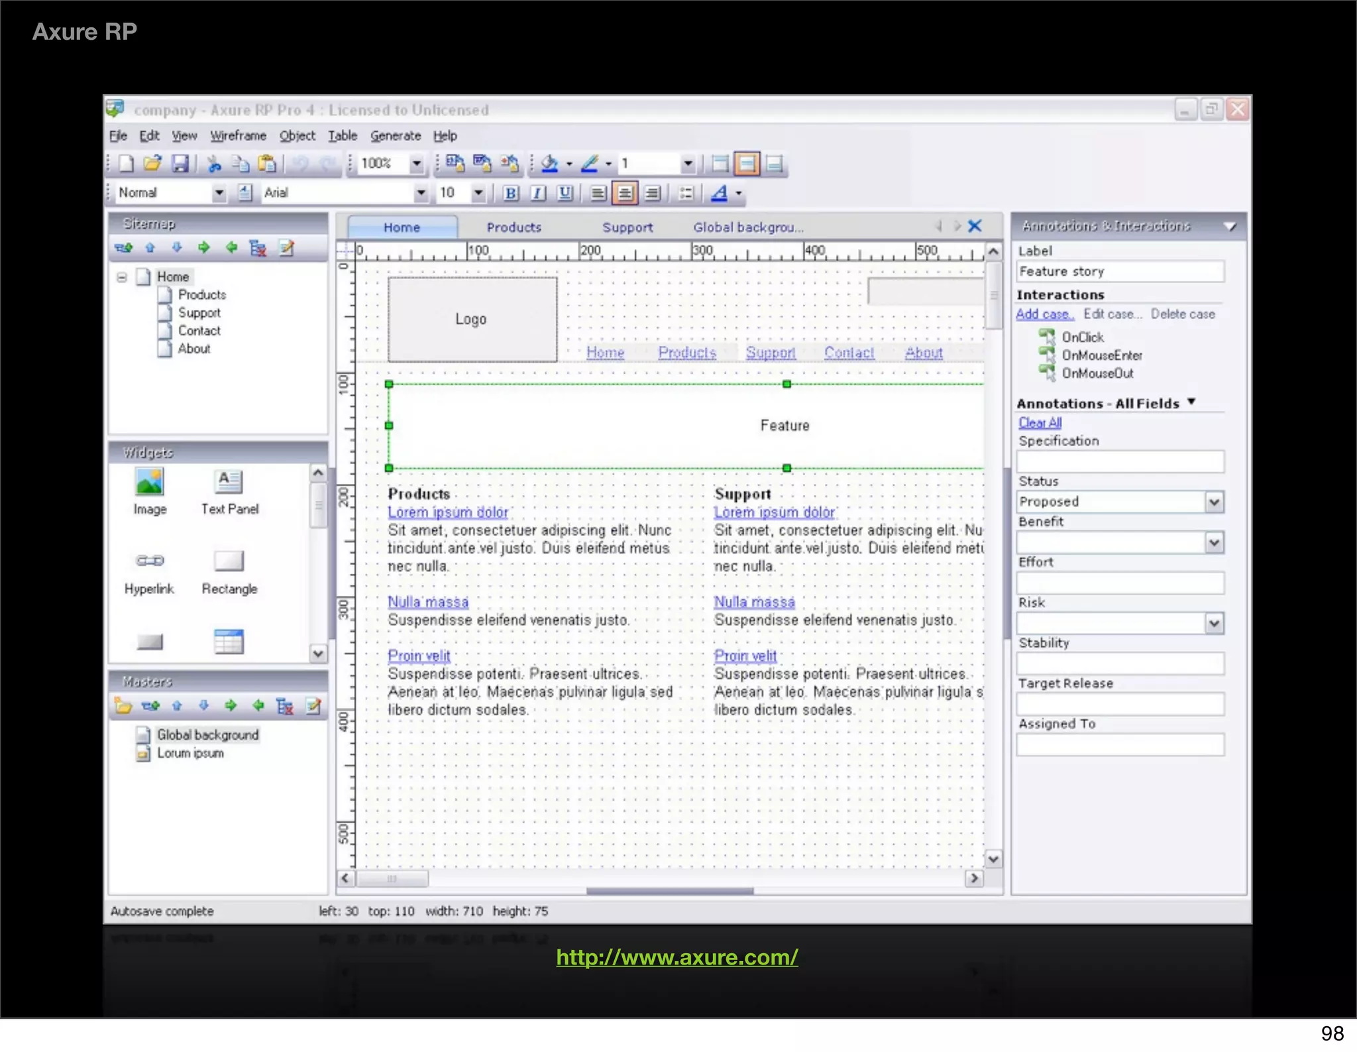
Task: Set text alignment to left
Action: click(x=598, y=193)
